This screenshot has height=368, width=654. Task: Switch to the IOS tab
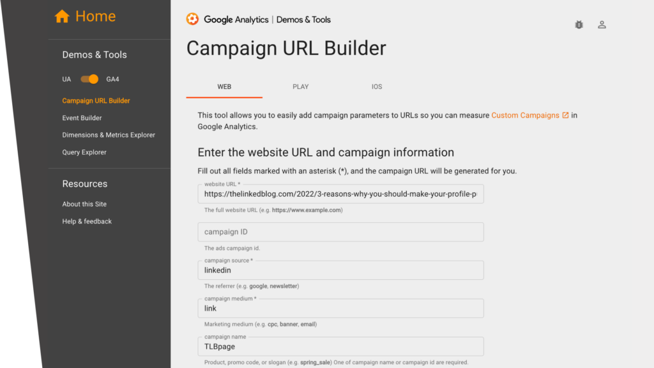tap(377, 87)
